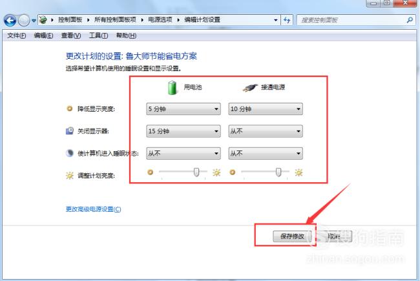Click the Back navigation arrow button
The width and height of the screenshot is (420, 281).
click(10, 21)
